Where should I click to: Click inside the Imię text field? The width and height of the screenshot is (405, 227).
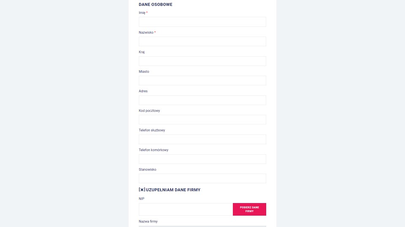202,22
